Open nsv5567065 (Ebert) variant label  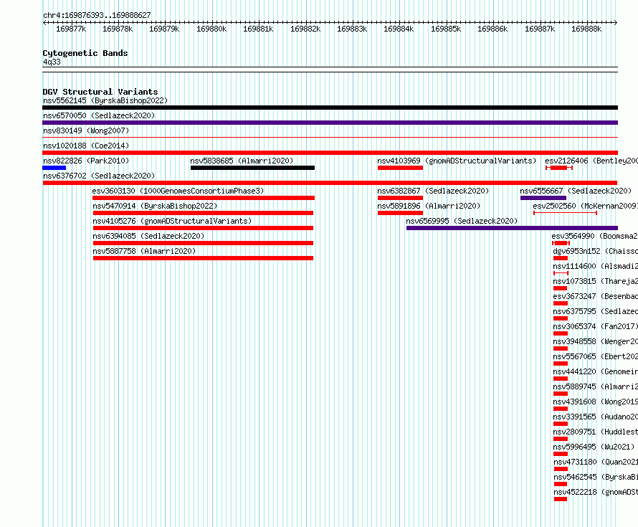595,356
